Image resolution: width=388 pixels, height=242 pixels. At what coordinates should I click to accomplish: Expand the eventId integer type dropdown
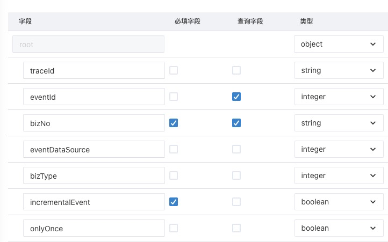click(339, 97)
